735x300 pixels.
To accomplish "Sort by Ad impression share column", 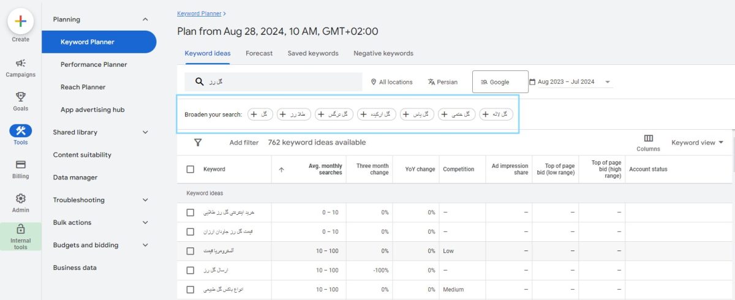I will pos(510,169).
